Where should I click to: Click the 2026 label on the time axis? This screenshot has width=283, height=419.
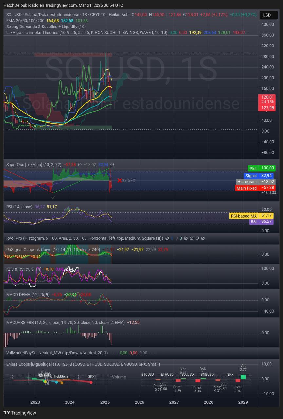tap(140, 402)
